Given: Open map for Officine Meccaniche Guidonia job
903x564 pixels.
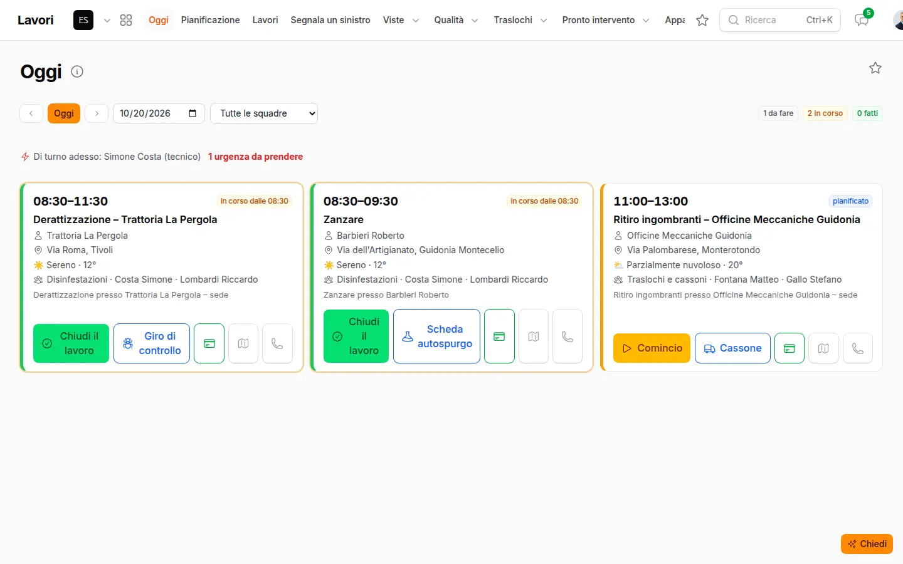Looking at the screenshot, I should pos(823,348).
